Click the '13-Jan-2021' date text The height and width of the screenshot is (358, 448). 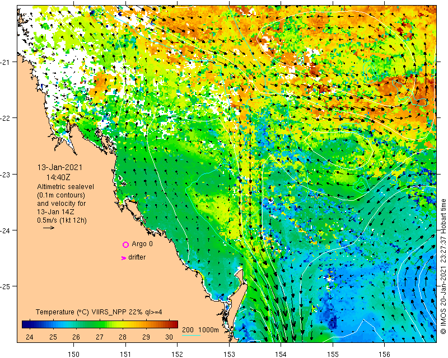point(60,168)
